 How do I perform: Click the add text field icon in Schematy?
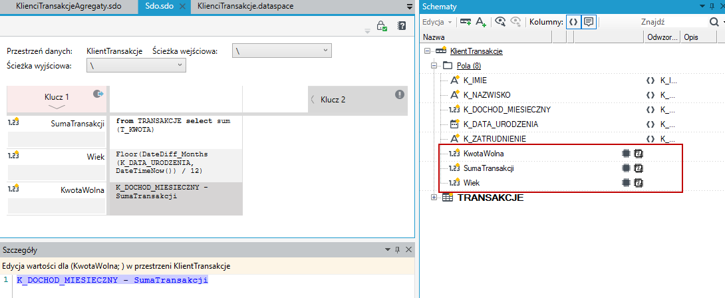coord(481,22)
